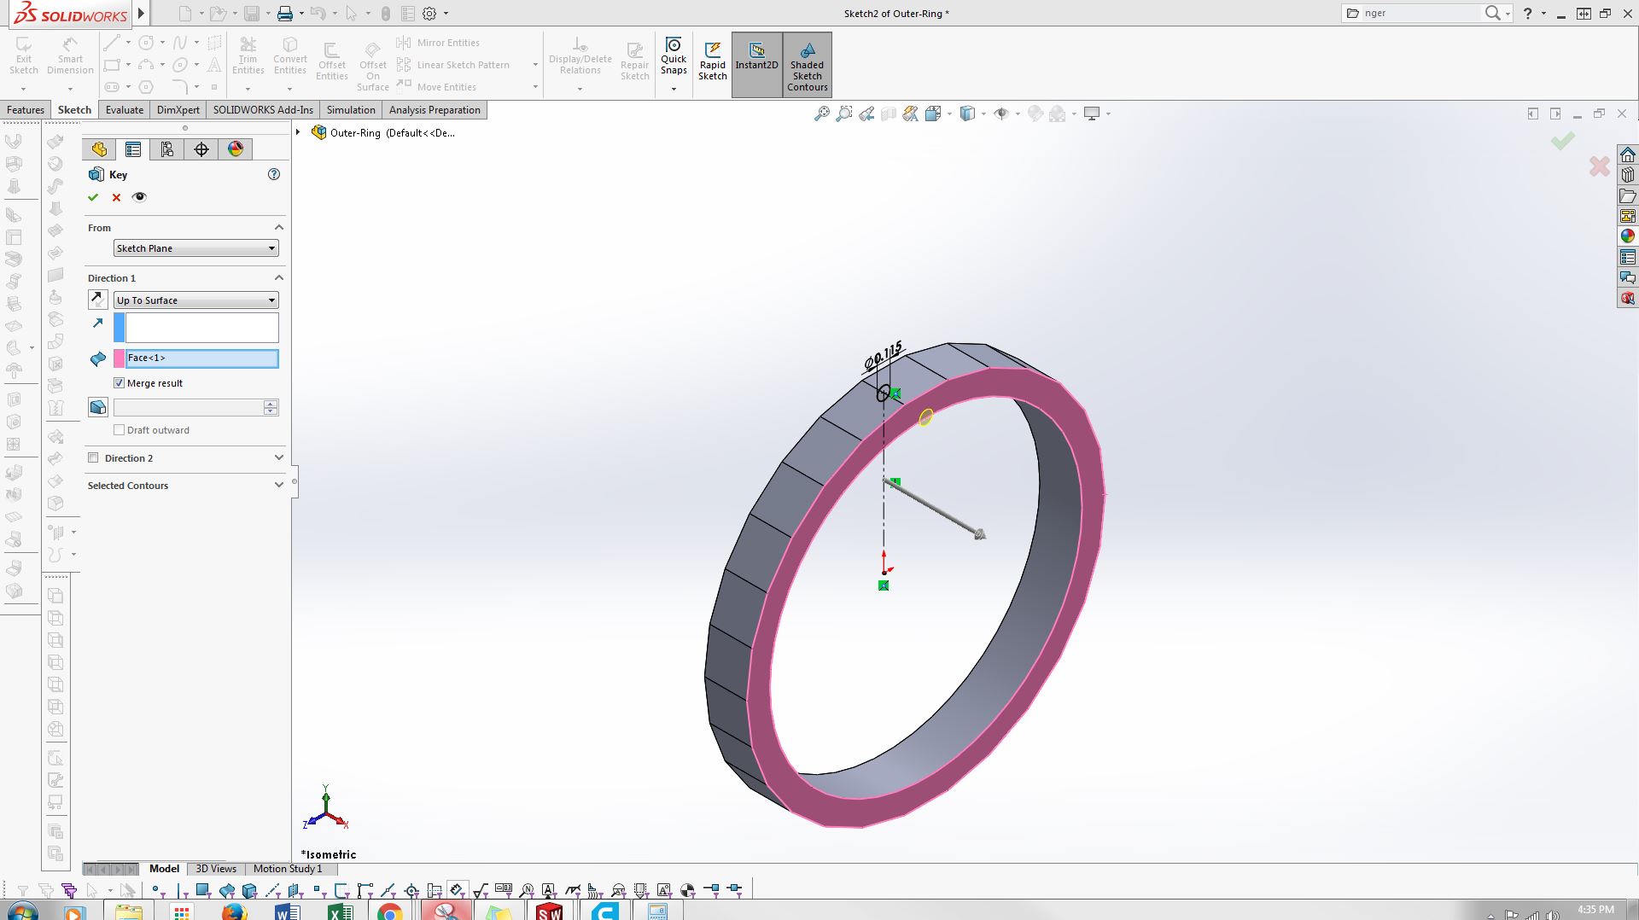Image resolution: width=1639 pixels, height=920 pixels.
Task: Click the Save icon
Action: click(252, 14)
